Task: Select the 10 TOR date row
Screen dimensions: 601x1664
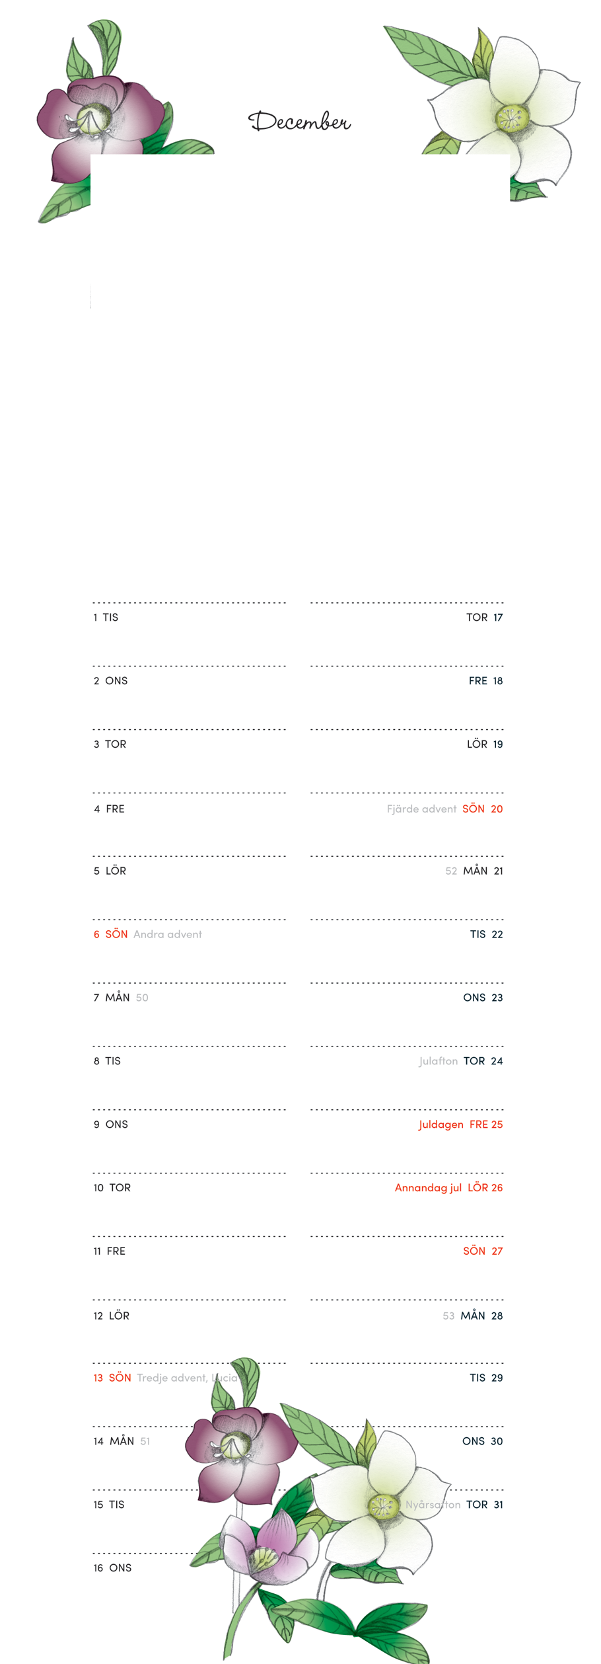Action: pyautogui.click(x=112, y=1188)
